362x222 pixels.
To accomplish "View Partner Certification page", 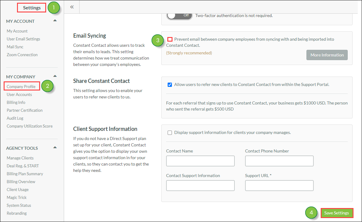I will click(x=25, y=110).
